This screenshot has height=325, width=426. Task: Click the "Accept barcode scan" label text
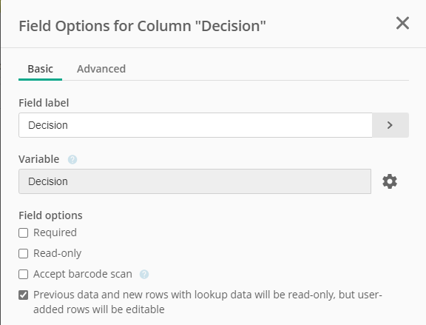[x=83, y=274]
